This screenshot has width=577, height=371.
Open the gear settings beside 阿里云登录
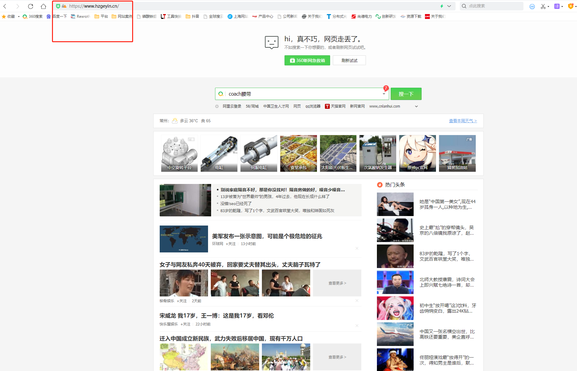point(217,106)
